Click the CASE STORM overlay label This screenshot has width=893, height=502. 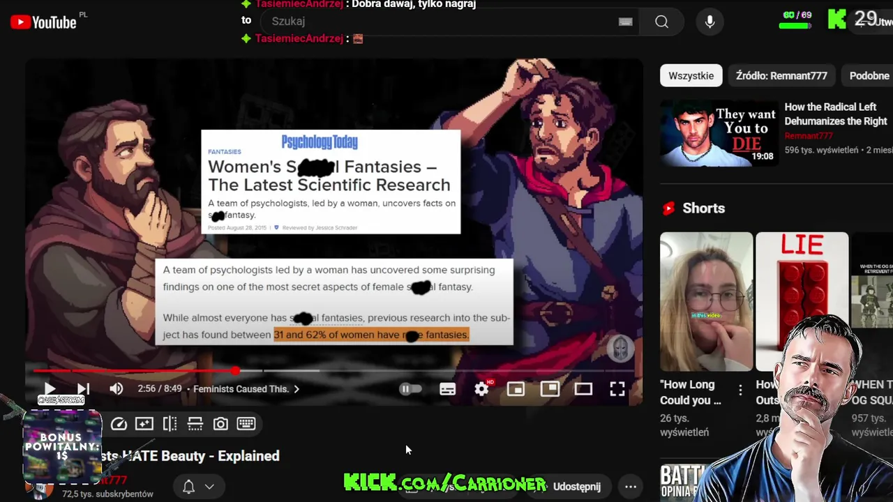click(61, 400)
